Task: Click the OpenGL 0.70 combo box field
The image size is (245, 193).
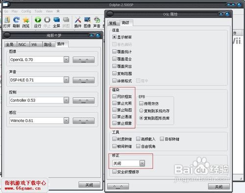Action: point(39,60)
